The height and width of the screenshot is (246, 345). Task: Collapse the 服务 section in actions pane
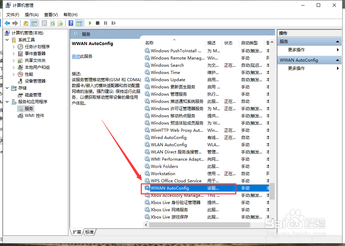(x=337, y=42)
